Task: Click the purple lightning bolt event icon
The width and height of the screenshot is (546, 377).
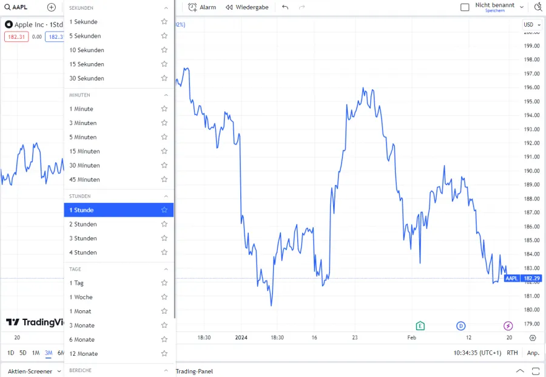Action: click(x=508, y=326)
